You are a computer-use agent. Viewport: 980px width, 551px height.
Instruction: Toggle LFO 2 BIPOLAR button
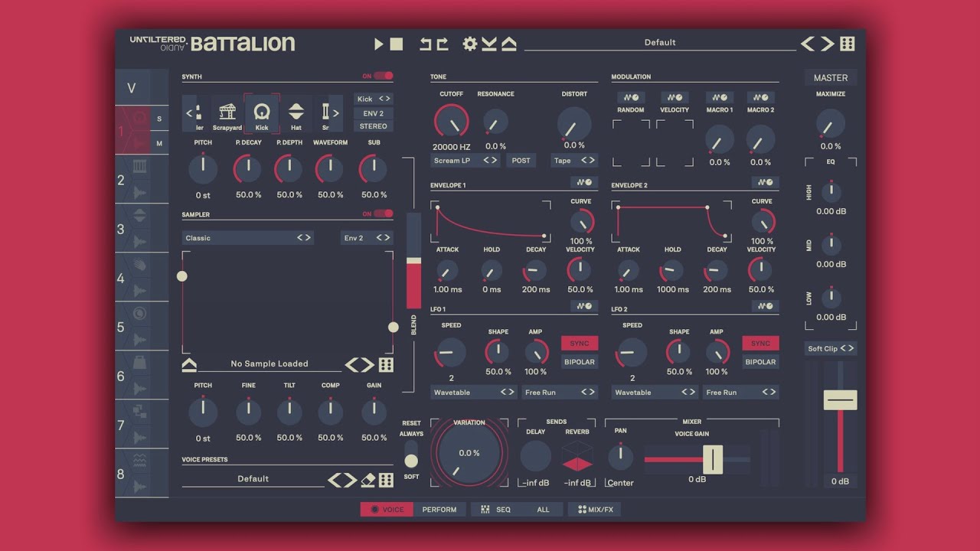click(760, 362)
